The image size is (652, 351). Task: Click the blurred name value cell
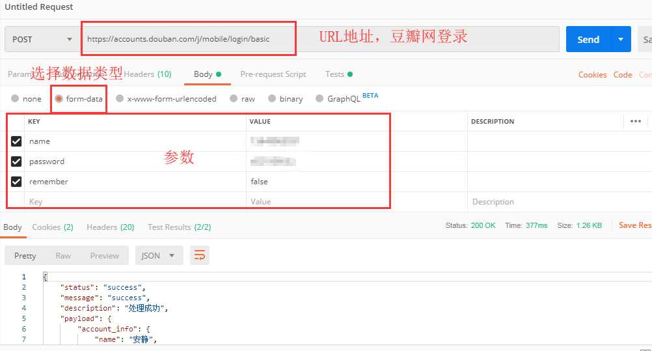tap(357, 141)
